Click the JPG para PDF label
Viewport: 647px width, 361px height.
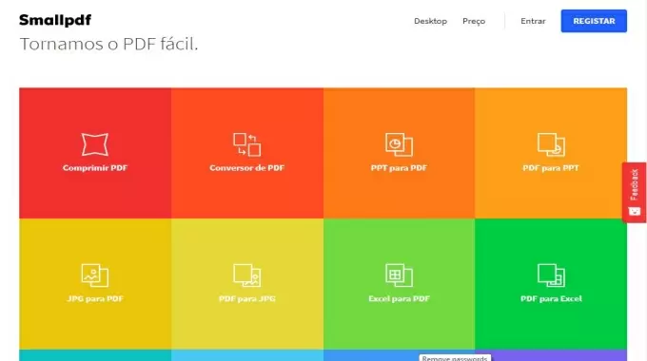(x=95, y=298)
